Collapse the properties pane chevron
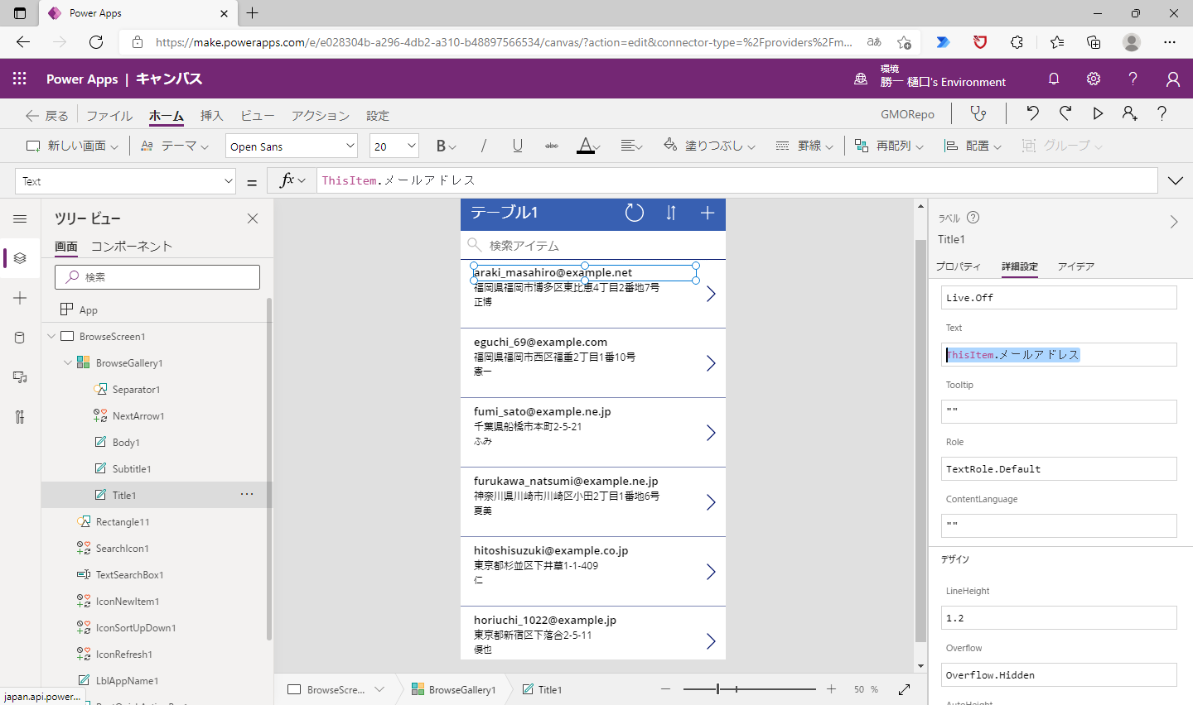Screen dimensions: 1193x705 [x=1173, y=222]
